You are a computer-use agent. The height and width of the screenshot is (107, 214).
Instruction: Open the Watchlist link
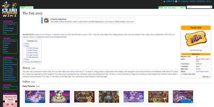(x=193, y=1)
